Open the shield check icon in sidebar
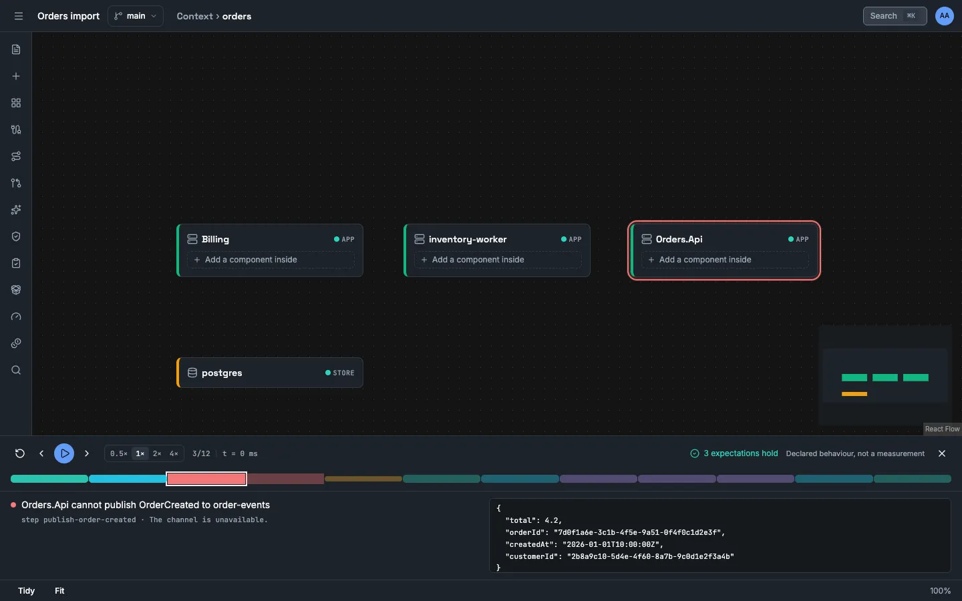 coord(16,236)
